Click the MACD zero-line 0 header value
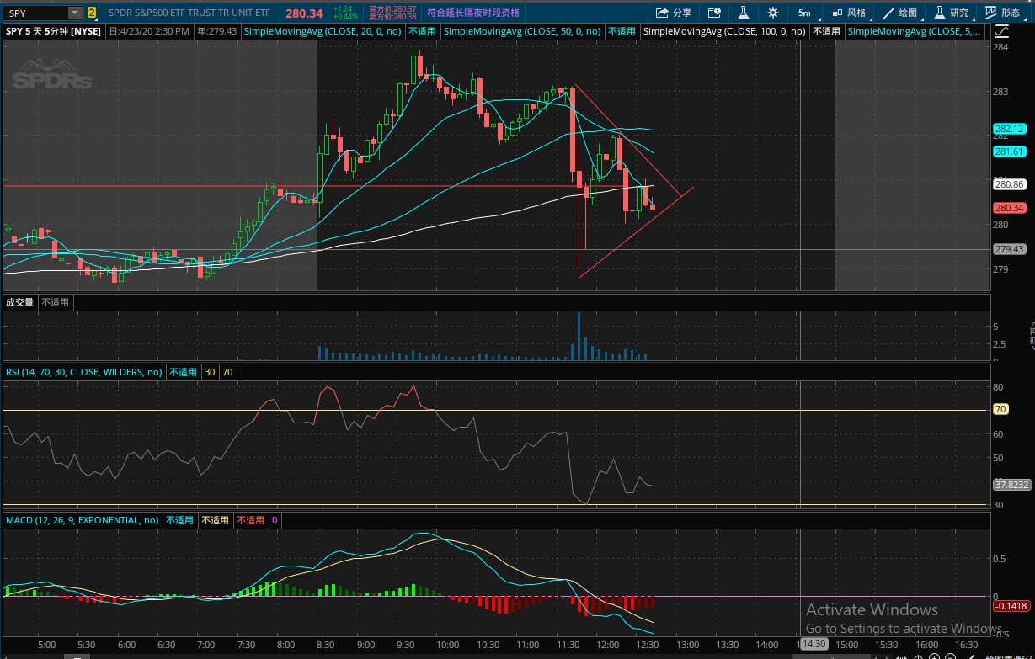1035x659 pixels. click(275, 520)
